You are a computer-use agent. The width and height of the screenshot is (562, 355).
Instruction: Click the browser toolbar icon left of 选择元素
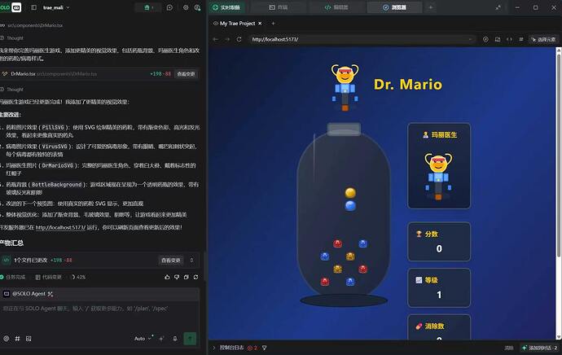[x=521, y=39]
